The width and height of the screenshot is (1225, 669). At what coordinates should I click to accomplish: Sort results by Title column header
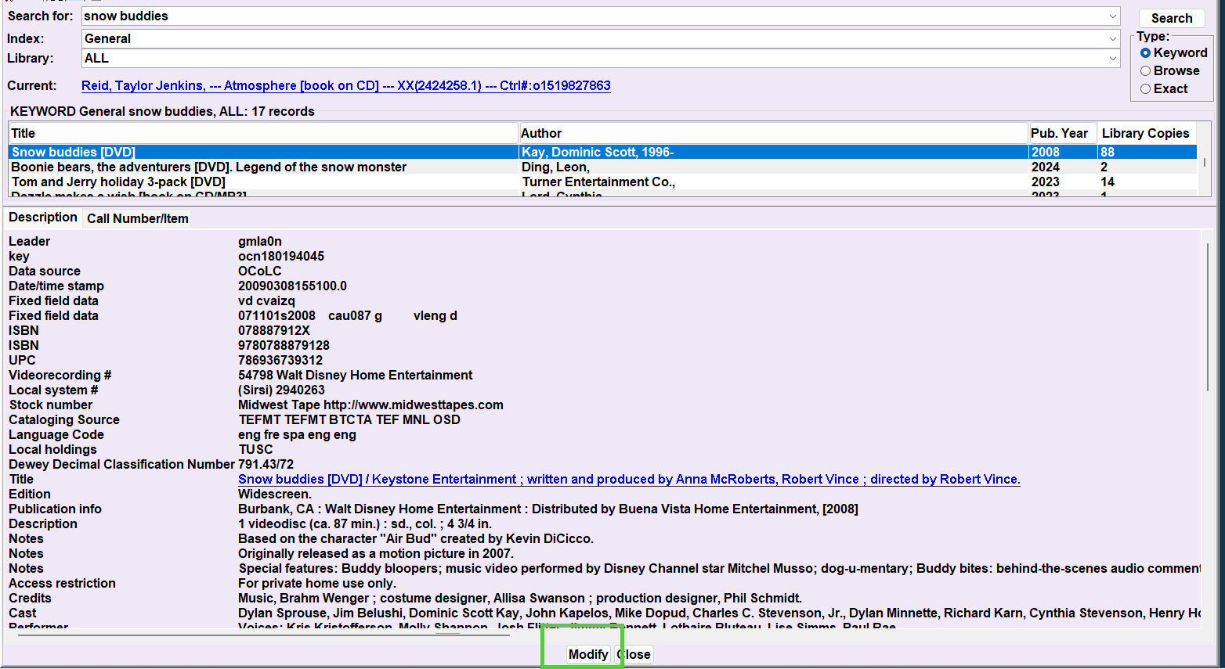point(263,133)
